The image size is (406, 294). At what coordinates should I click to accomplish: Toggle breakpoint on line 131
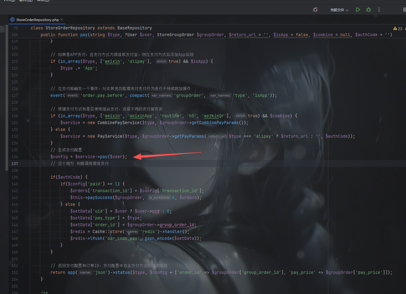tap(15, 123)
